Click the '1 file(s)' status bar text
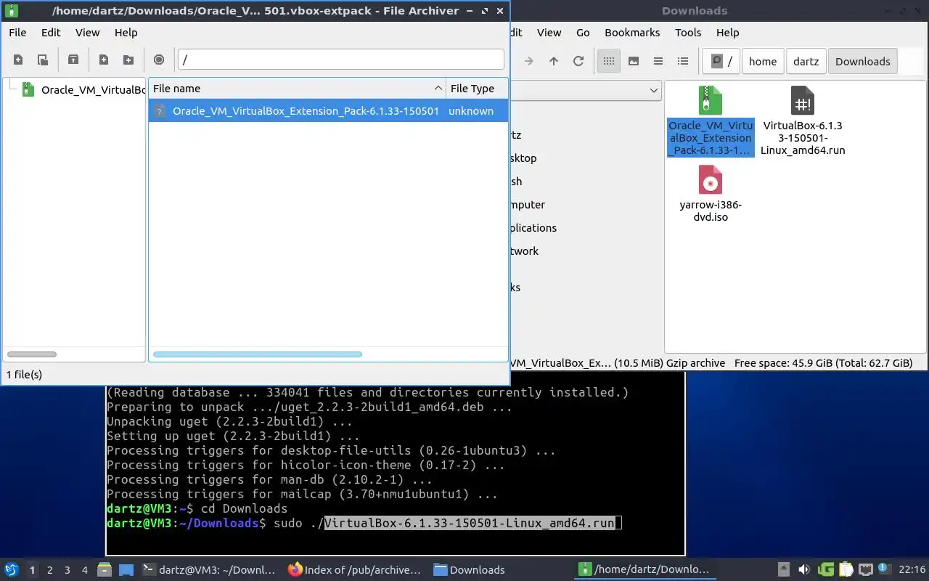The image size is (929, 581). tap(25, 375)
